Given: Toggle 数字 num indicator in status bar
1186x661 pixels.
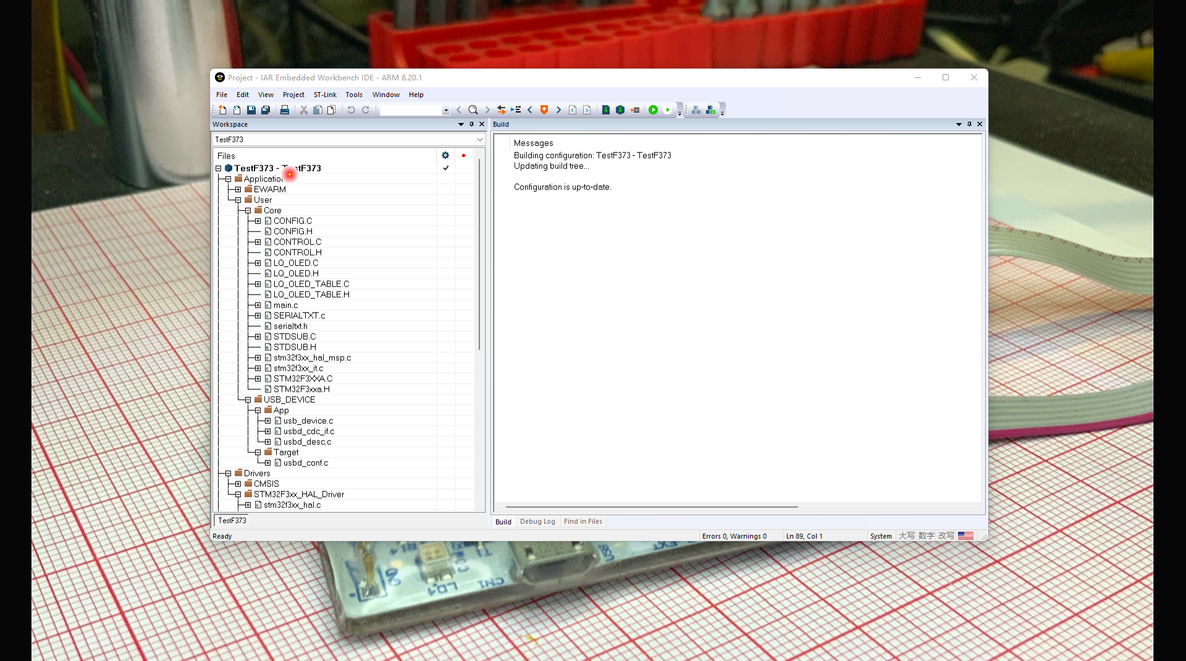Looking at the screenshot, I should tap(926, 536).
